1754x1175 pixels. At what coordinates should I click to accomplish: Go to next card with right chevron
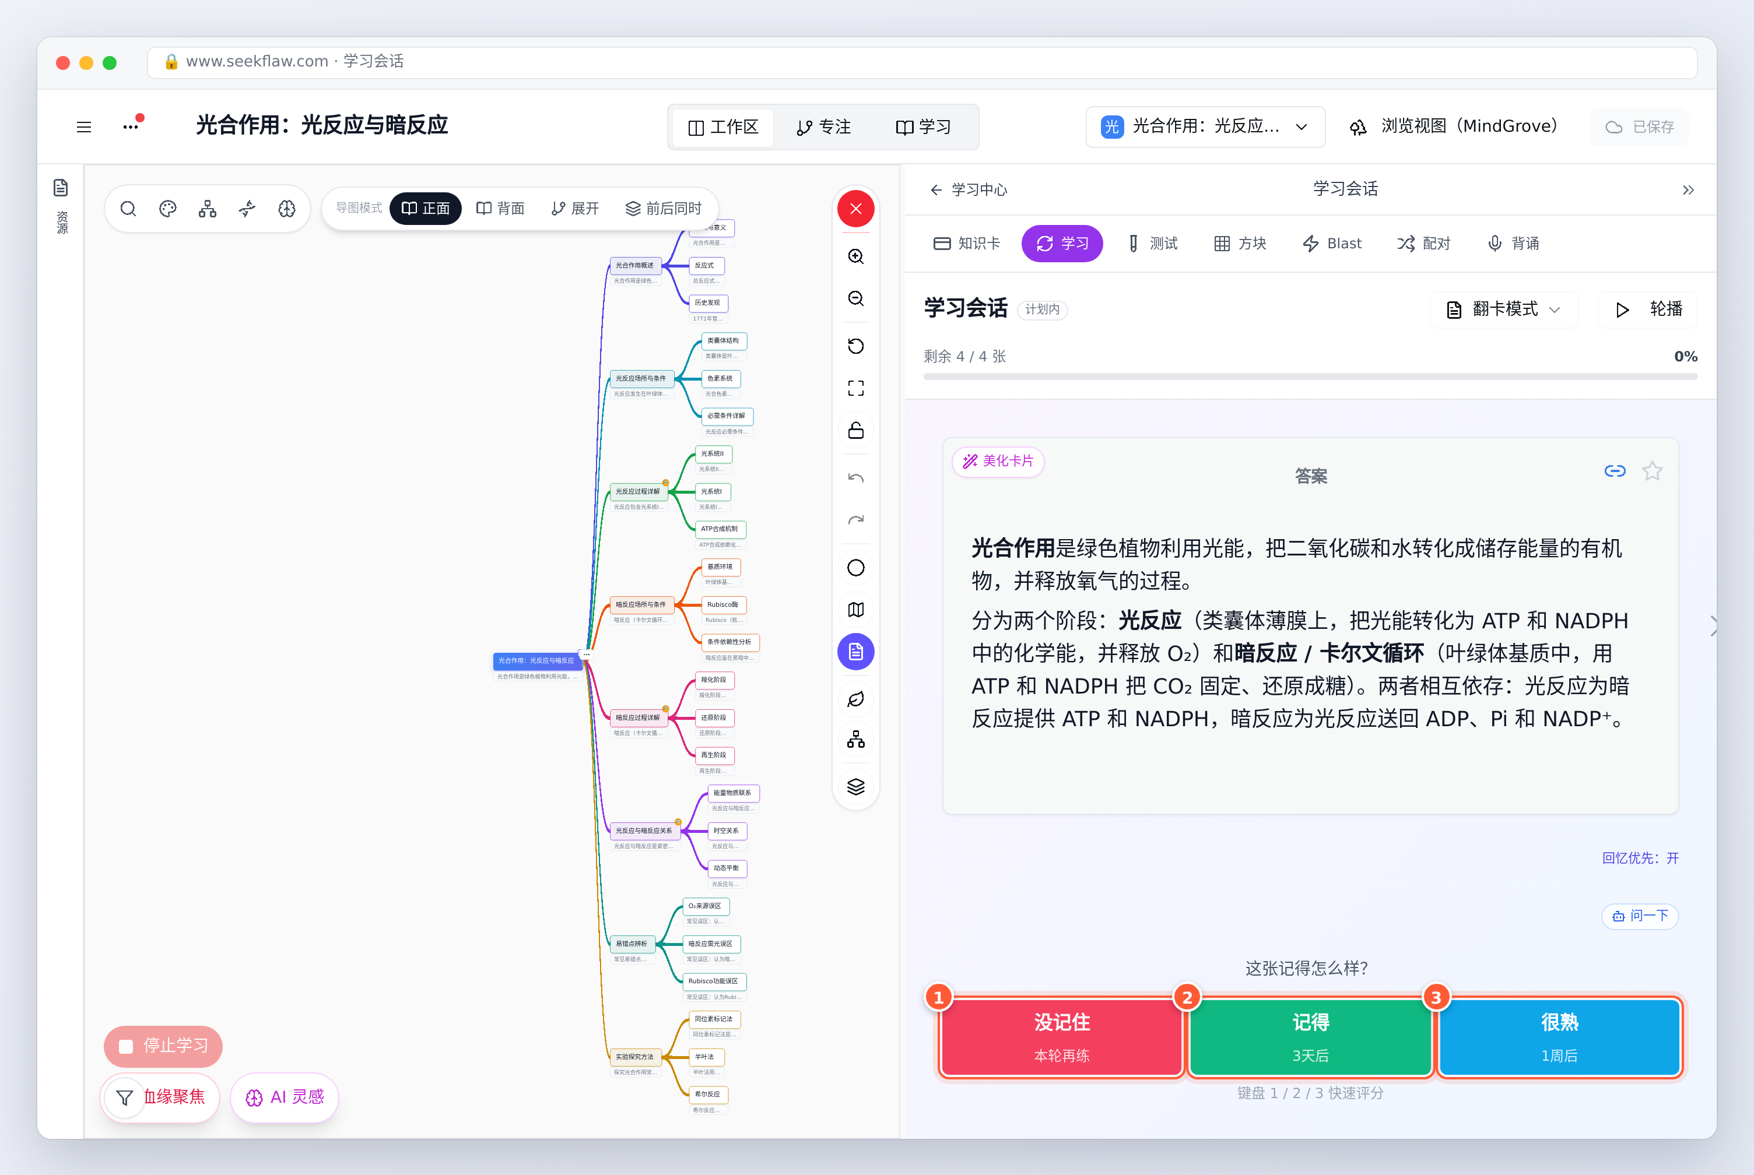(x=1714, y=626)
